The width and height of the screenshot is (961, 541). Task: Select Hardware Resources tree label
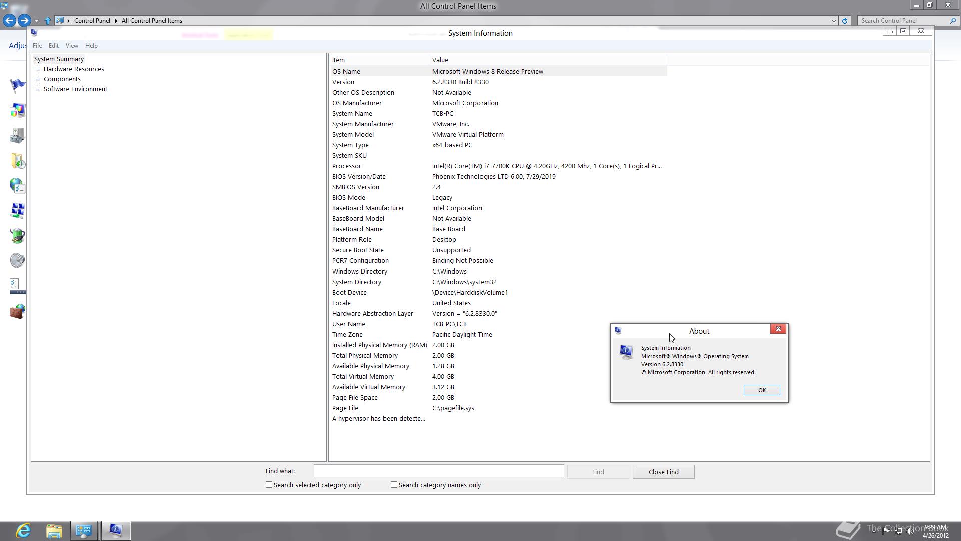coord(74,69)
